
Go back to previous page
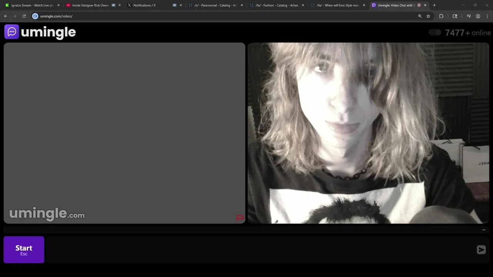[5, 16]
